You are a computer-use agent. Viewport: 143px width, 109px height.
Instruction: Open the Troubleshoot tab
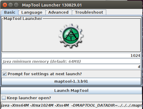89,12
